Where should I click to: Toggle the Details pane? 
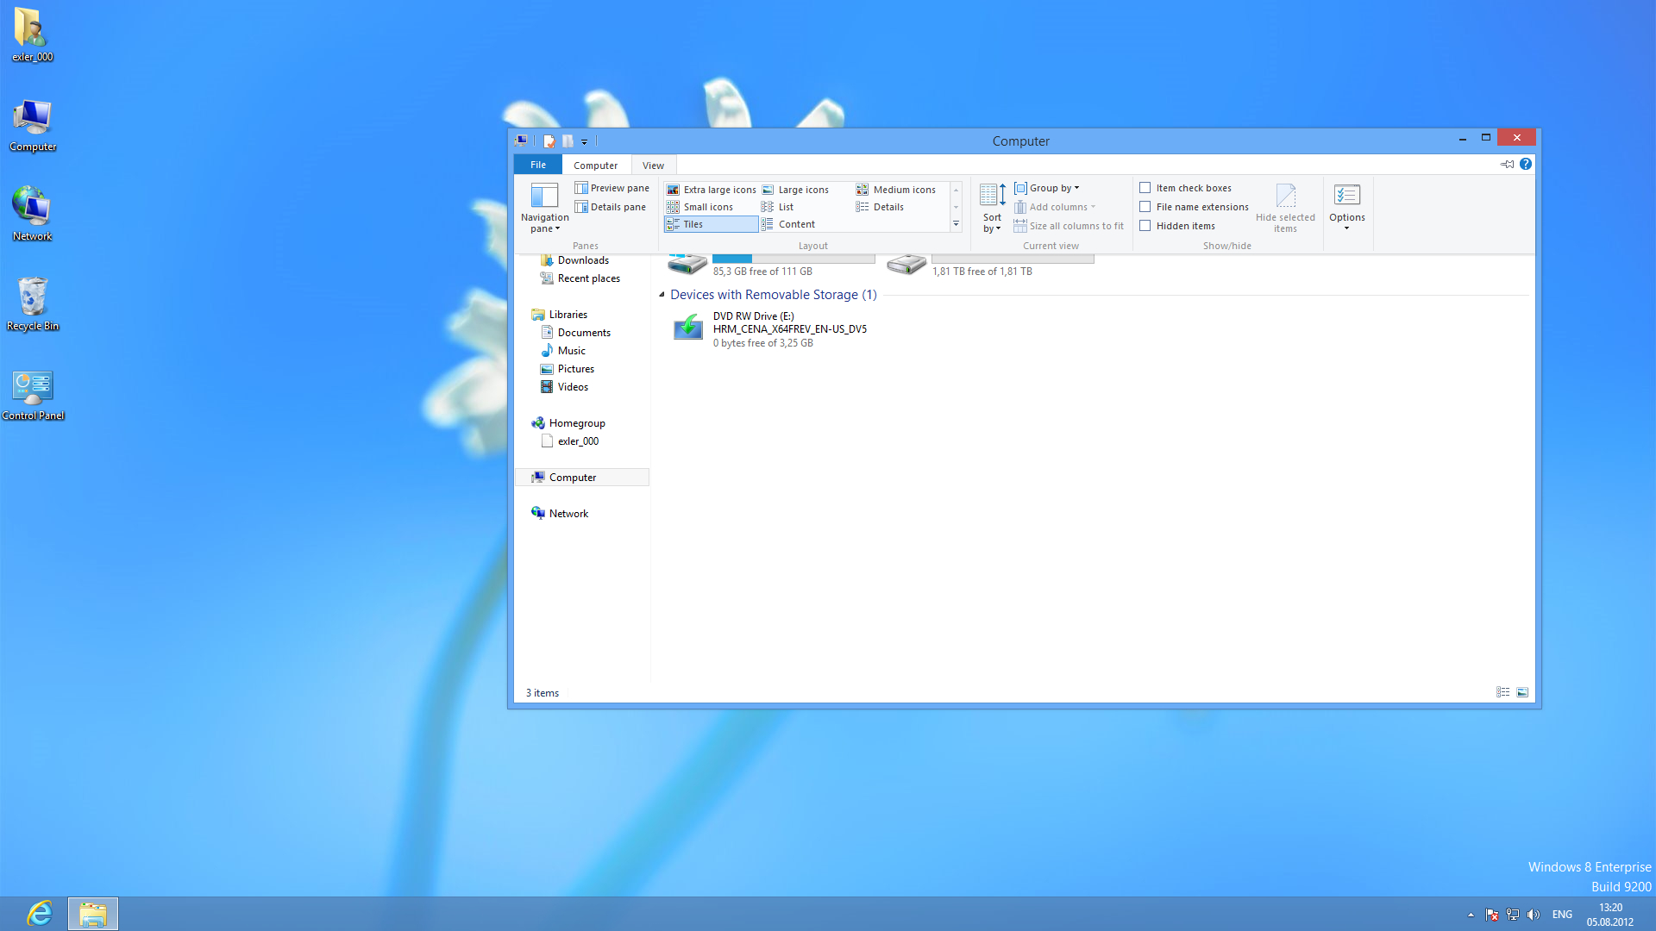click(611, 207)
